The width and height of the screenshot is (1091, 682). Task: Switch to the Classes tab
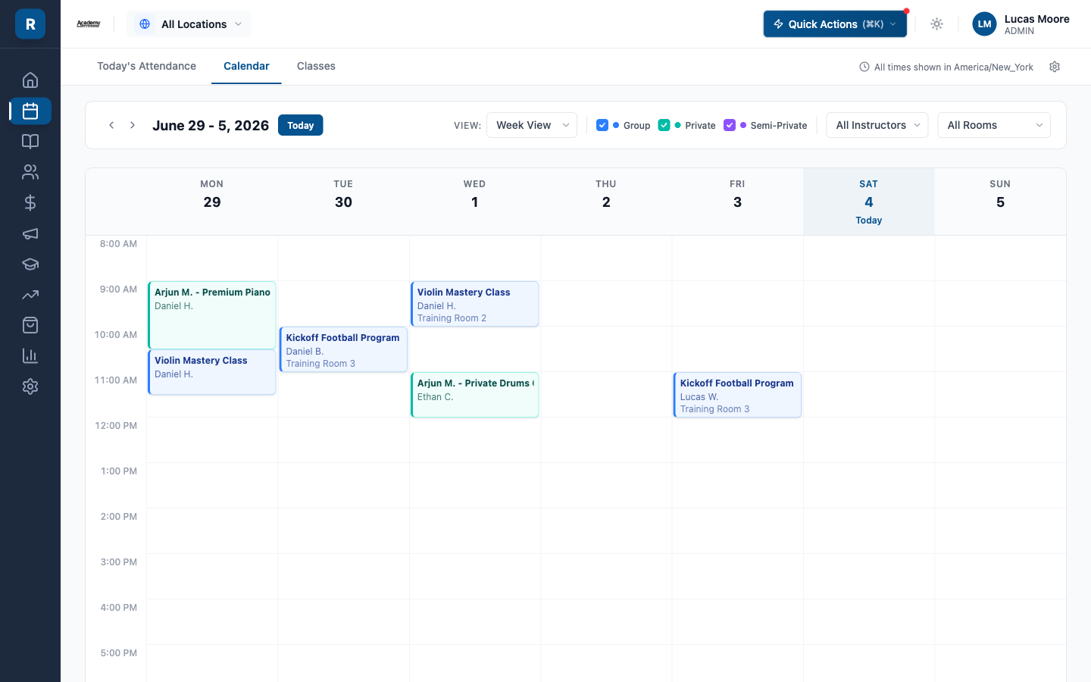316,66
